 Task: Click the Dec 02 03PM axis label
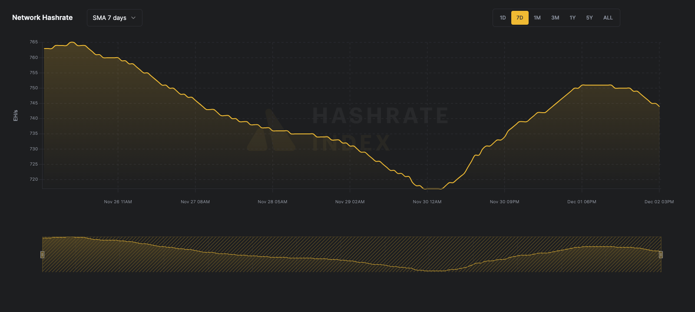coord(659,202)
